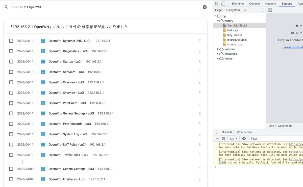Check the Diagnostics history entry checkbox
Screen dimensions: 303x187
click(x=11, y=51)
